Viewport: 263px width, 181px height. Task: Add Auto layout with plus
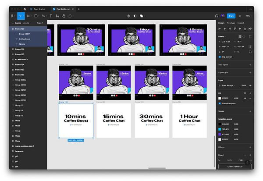tap(250, 65)
